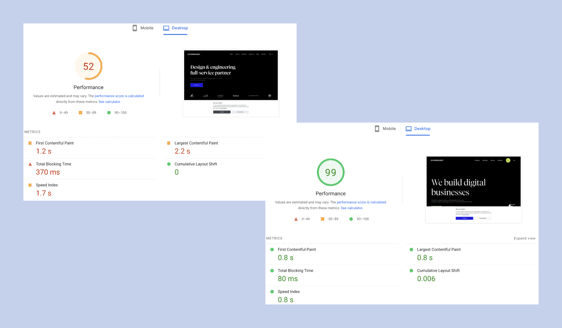The image size is (562, 328).
Task: Click 'See calculator' link in the 52-score report
Action: (x=109, y=102)
